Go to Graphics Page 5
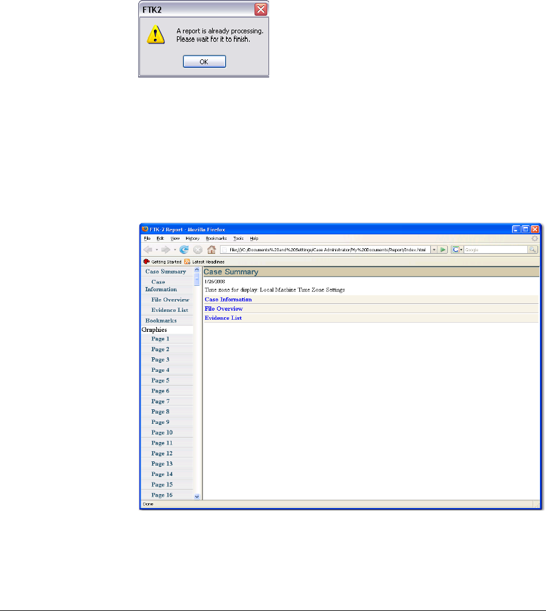Image resolution: width=546 pixels, height=611 pixels. click(x=161, y=381)
